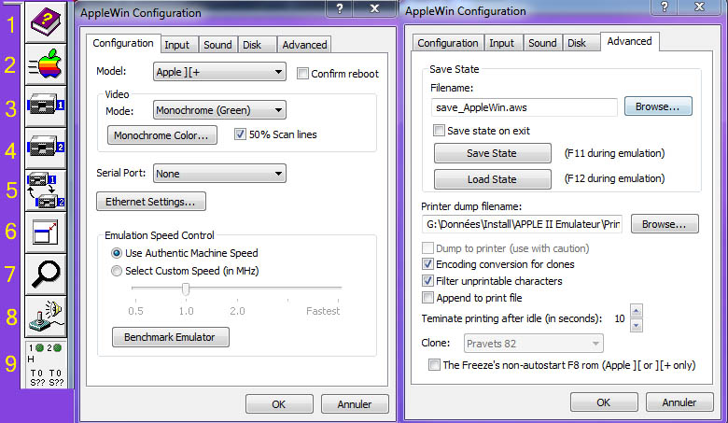The image size is (728, 423).
Task: Open the Disk tab in right dialog
Action: pyautogui.click(x=577, y=43)
